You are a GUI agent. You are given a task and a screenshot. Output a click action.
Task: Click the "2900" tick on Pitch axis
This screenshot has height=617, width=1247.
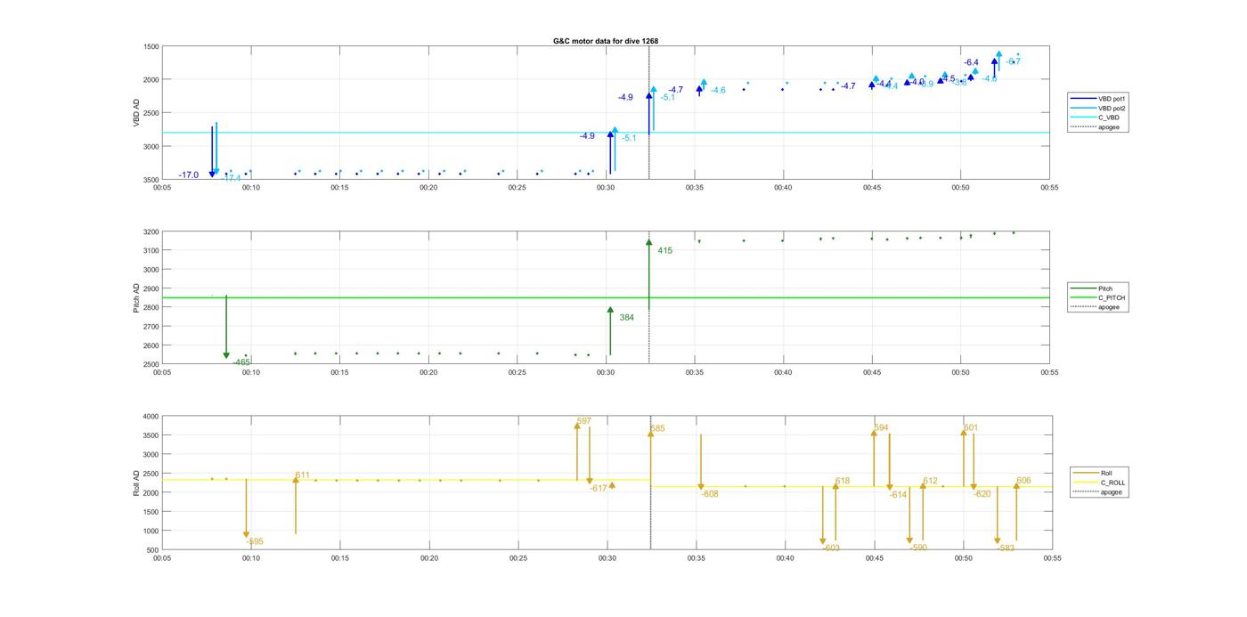click(x=151, y=289)
